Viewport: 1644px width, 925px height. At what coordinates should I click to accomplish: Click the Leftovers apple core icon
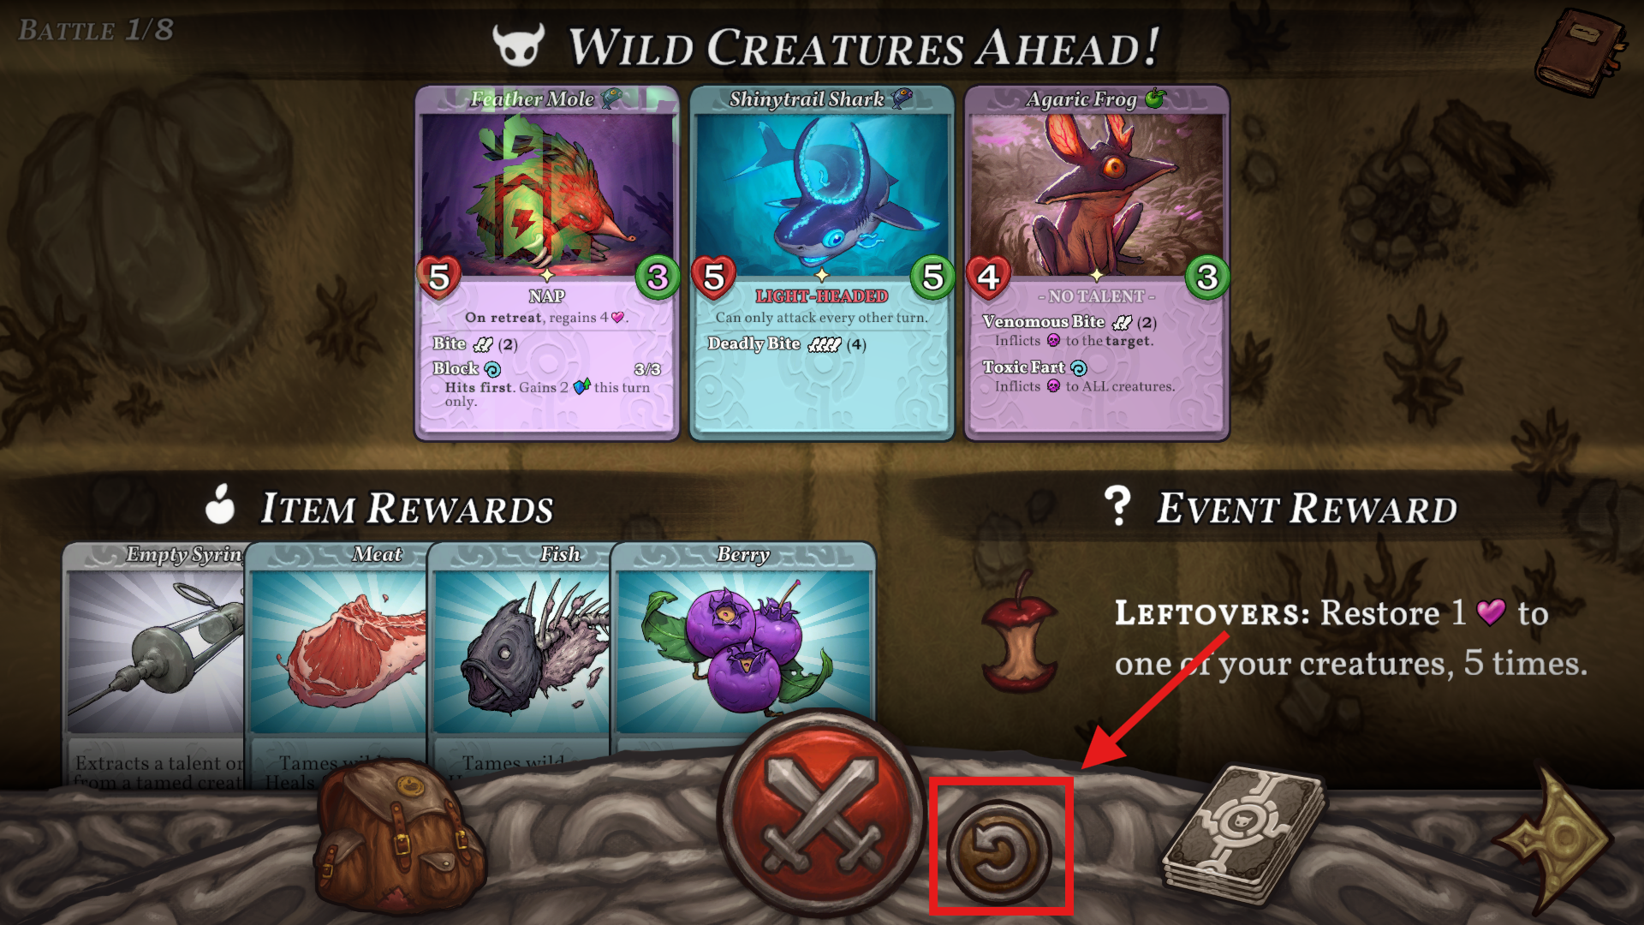pyautogui.click(x=1021, y=634)
